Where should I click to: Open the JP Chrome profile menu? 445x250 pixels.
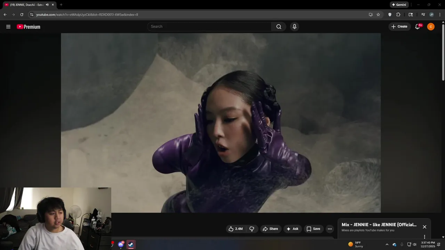click(x=431, y=15)
